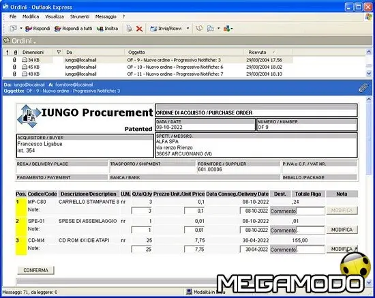Forward message with Inoltra button
Viewport: 375px width, 298px height.
coord(107,29)
